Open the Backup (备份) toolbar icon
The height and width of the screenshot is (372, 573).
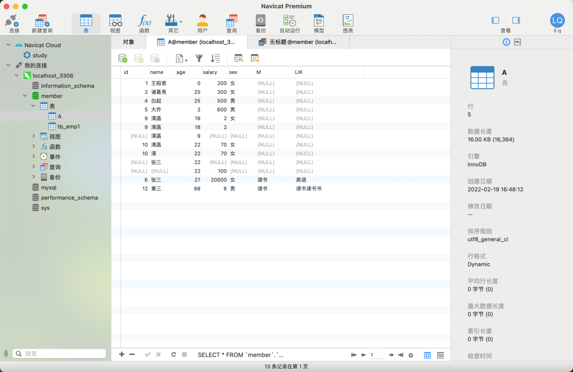click(261, 24)
